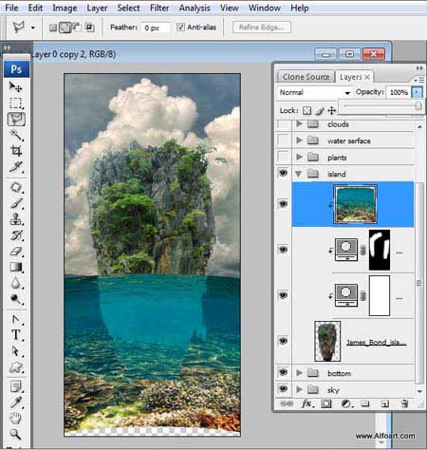Hide the James_Bond_isla layer
The width and height of the screenshot is (427, 450).
(x=283, y=341)
